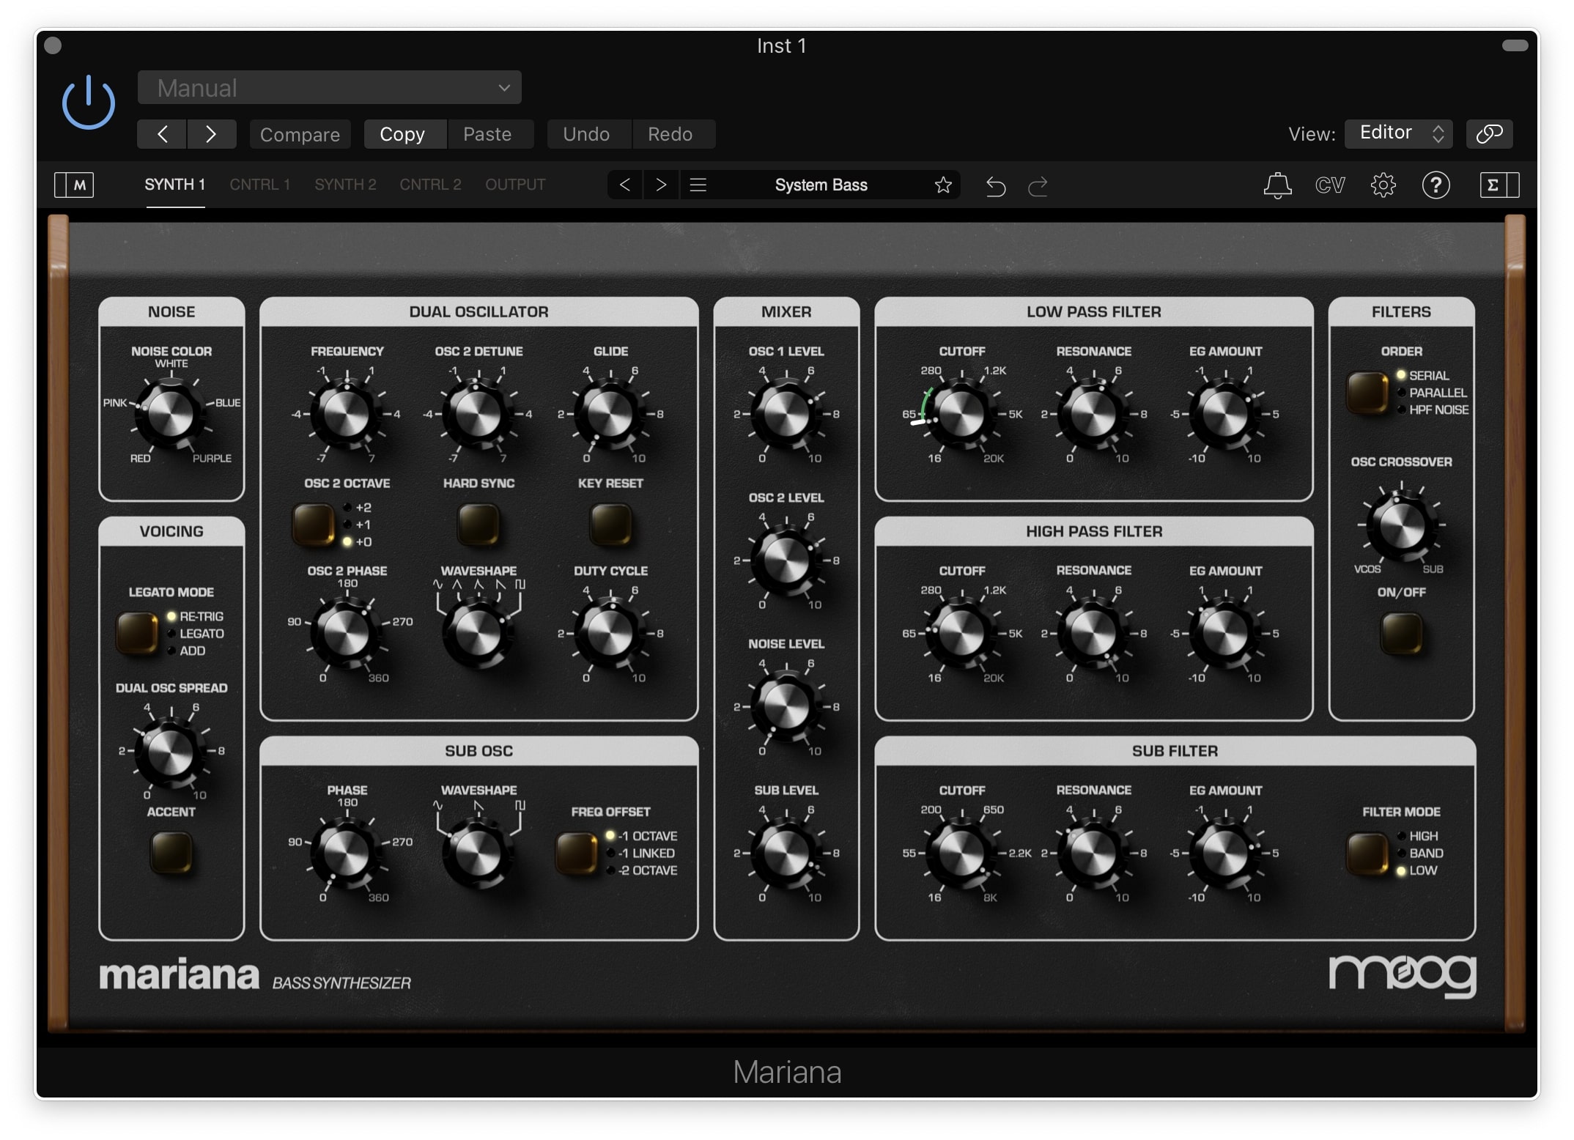Open the CV routing icon
This screenshot has height=1140, width=1574.
pos(1330,185)
